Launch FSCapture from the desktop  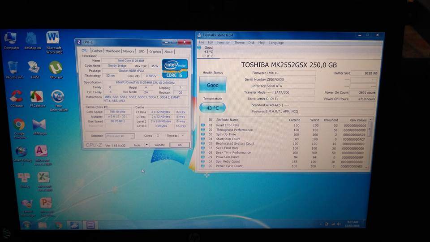click(x=37, y=99)
